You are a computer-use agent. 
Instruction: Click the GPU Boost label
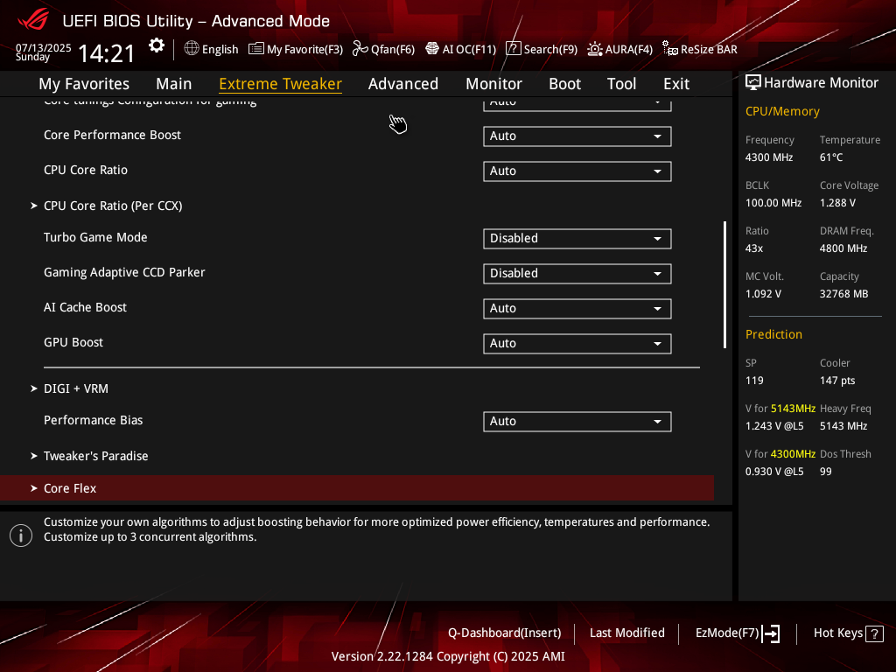coord(73,342)
